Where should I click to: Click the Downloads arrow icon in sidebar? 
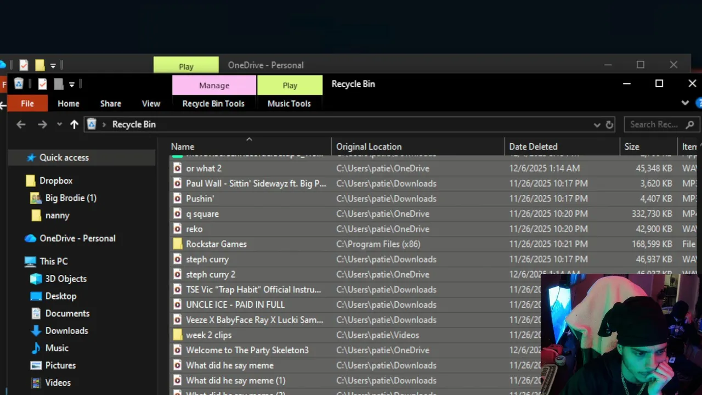pos(36,330)
